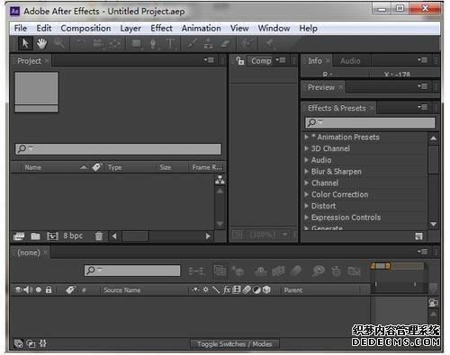
Task: Open the Effects & Presets panel menu
Action: pos(422,107)
